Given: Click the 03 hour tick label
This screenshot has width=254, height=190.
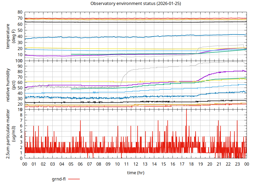Looking at the screenshot, I should 52,164.
